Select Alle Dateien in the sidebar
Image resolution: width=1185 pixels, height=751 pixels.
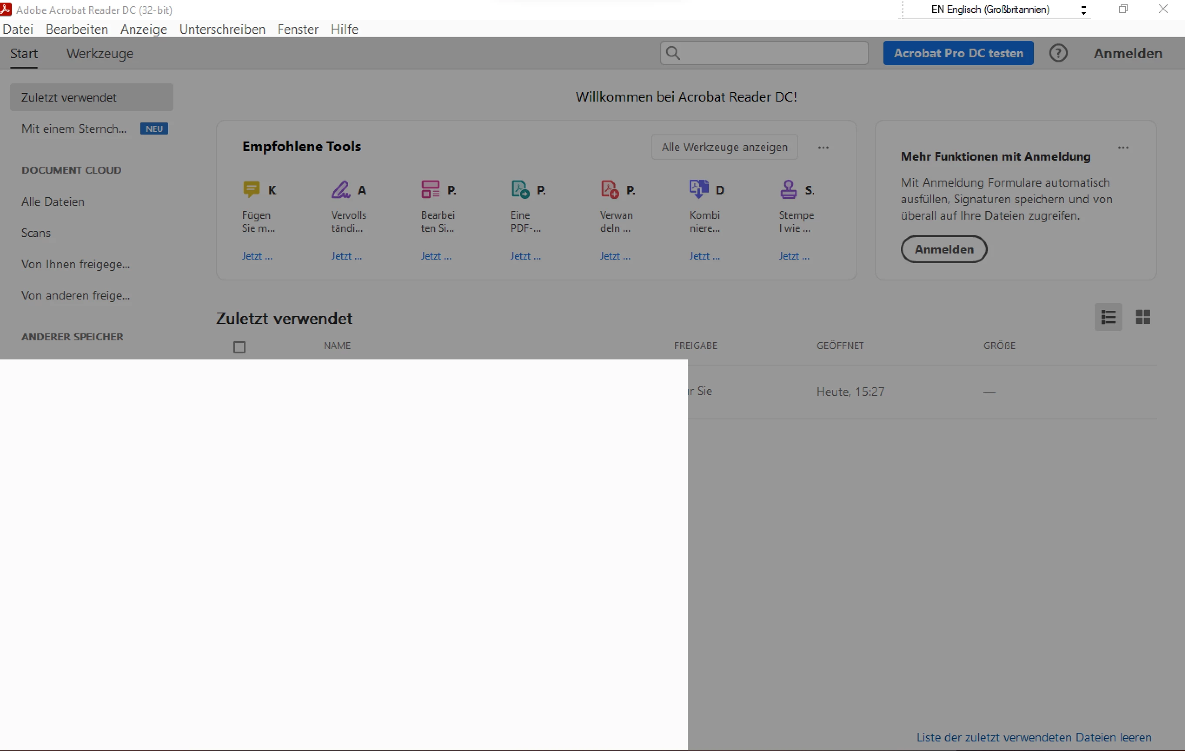pos(53,201)
